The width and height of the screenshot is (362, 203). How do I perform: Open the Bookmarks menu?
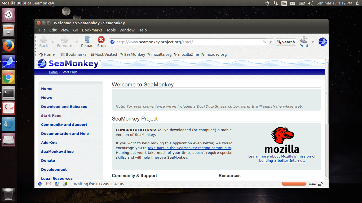[x=92, y=30]
